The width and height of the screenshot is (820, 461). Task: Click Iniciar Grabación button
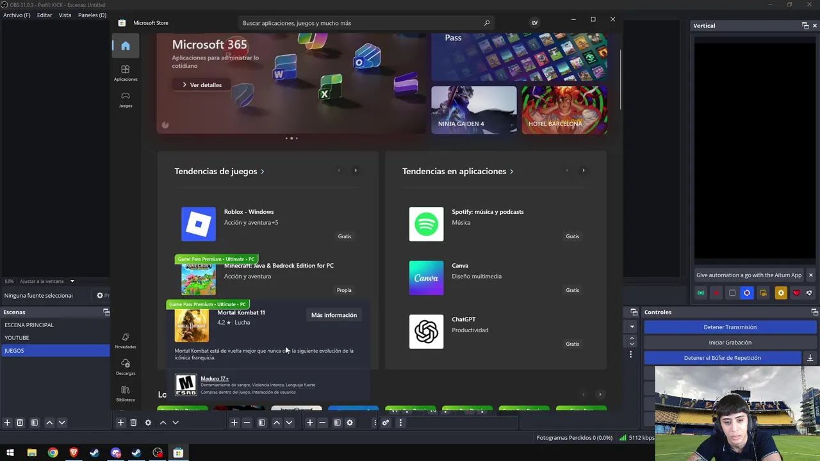(730, 343)
